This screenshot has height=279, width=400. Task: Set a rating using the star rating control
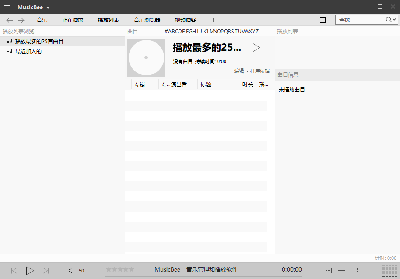click(x=120, y=270)
